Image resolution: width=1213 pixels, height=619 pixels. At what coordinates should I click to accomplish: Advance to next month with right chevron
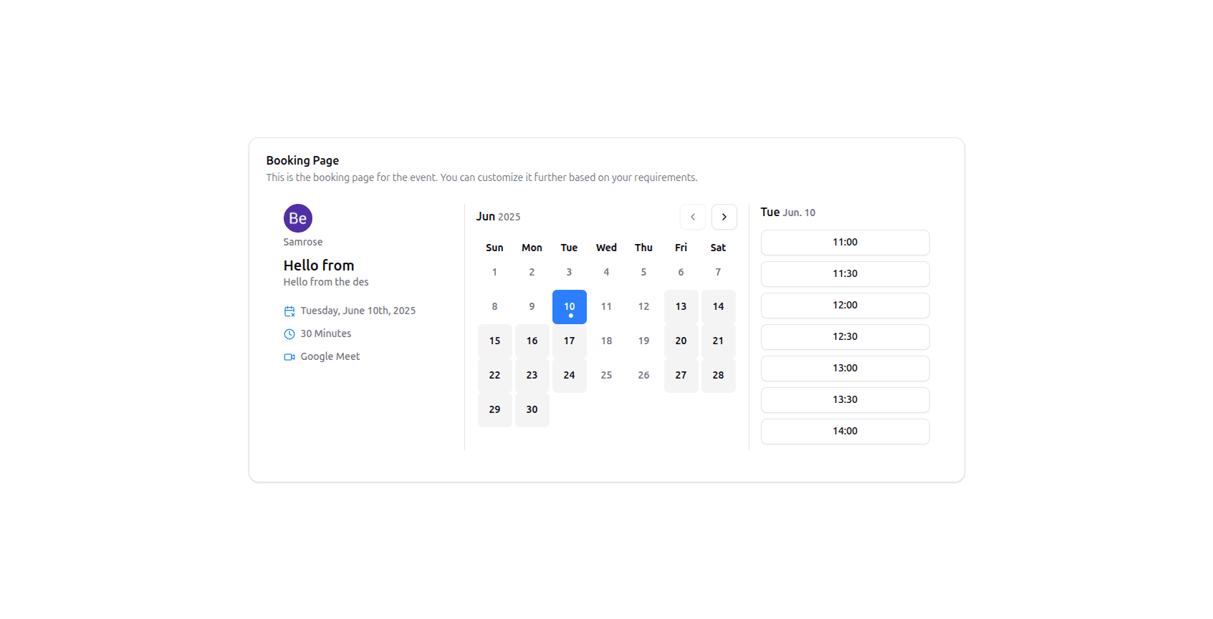point(724,217)
